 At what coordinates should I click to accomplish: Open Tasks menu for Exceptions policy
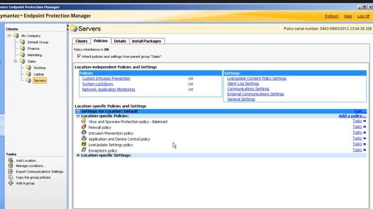tap(359, 150)
